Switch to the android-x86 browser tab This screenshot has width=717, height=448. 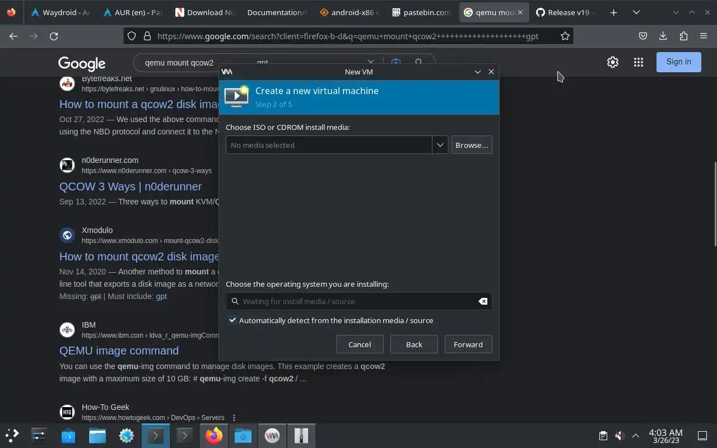pos(349,12)
